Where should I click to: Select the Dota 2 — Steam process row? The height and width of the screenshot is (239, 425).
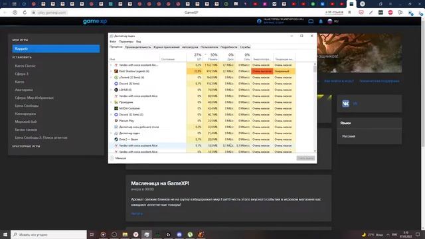click(x=202, y=139)
